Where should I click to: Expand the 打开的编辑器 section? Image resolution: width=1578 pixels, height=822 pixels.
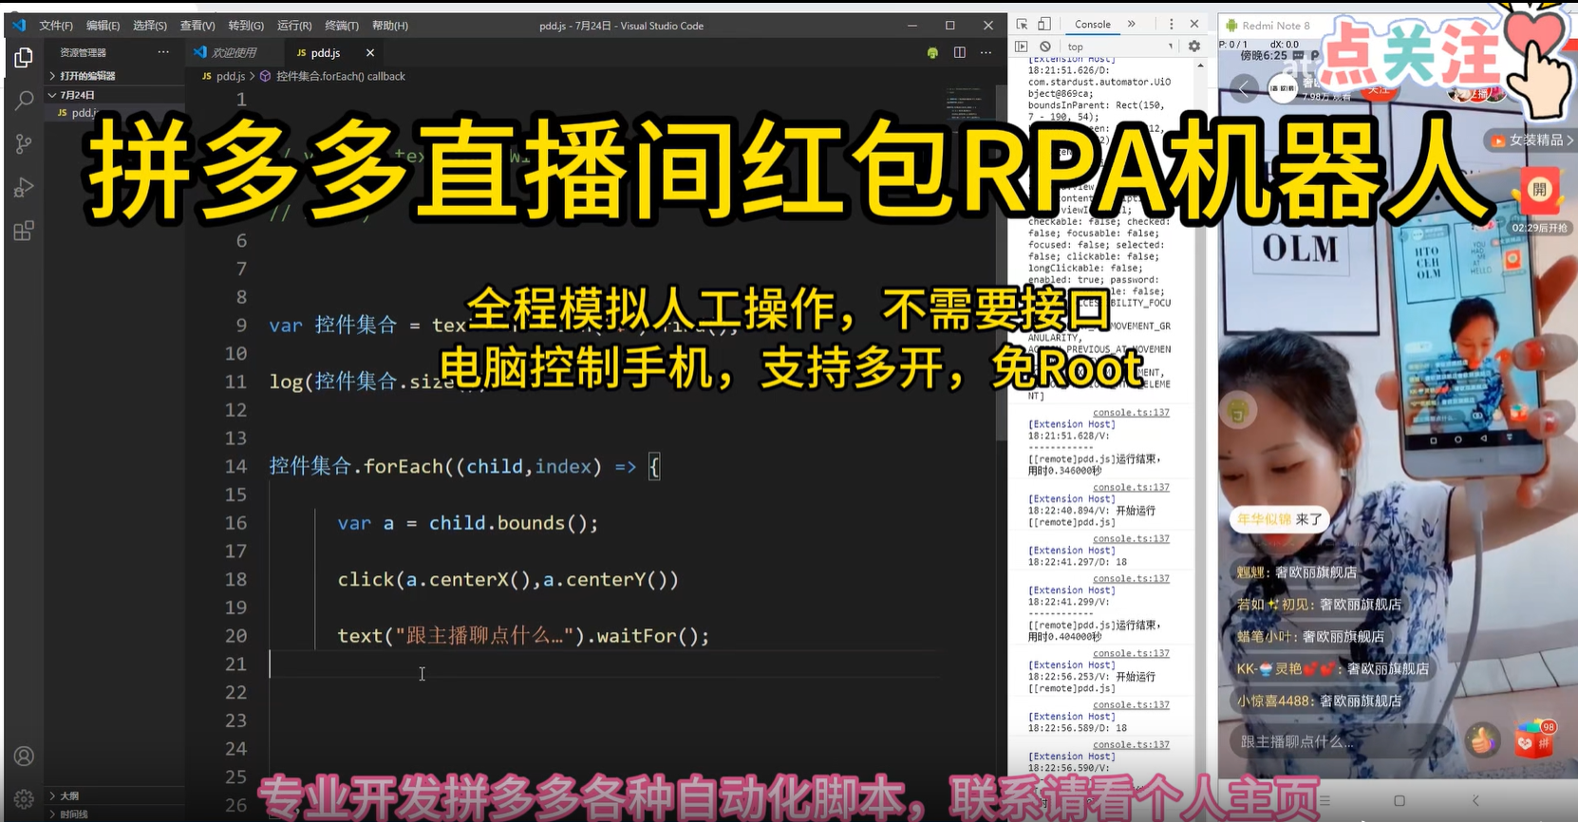click(x=86, y=76)
